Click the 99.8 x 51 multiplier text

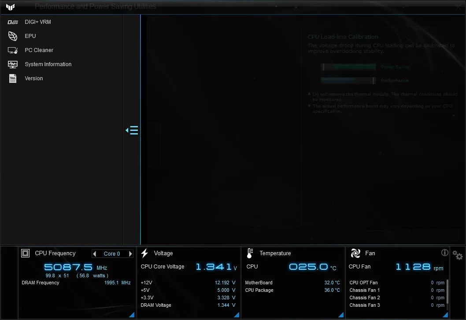pyautogui.click(x=57, y=275)
